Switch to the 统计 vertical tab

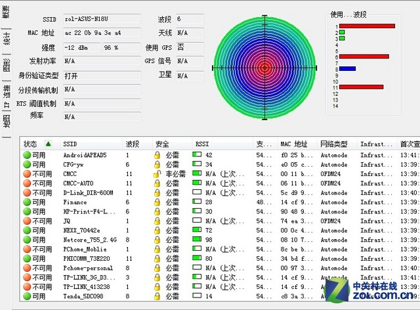7,39
